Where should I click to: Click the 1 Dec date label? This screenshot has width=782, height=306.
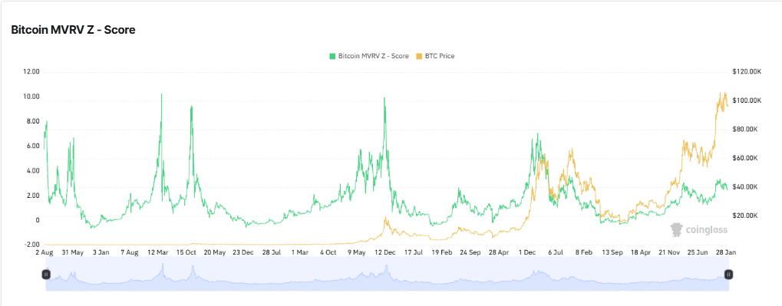pyautogui.click(x=528, y=252)
